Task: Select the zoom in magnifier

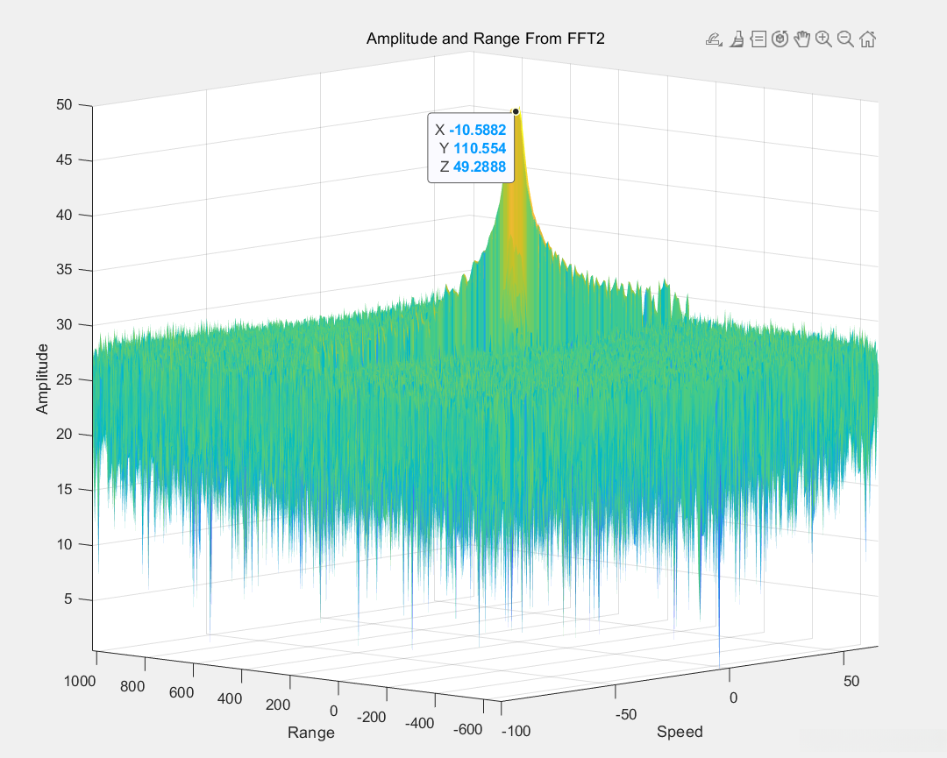Action: point(823,39)
